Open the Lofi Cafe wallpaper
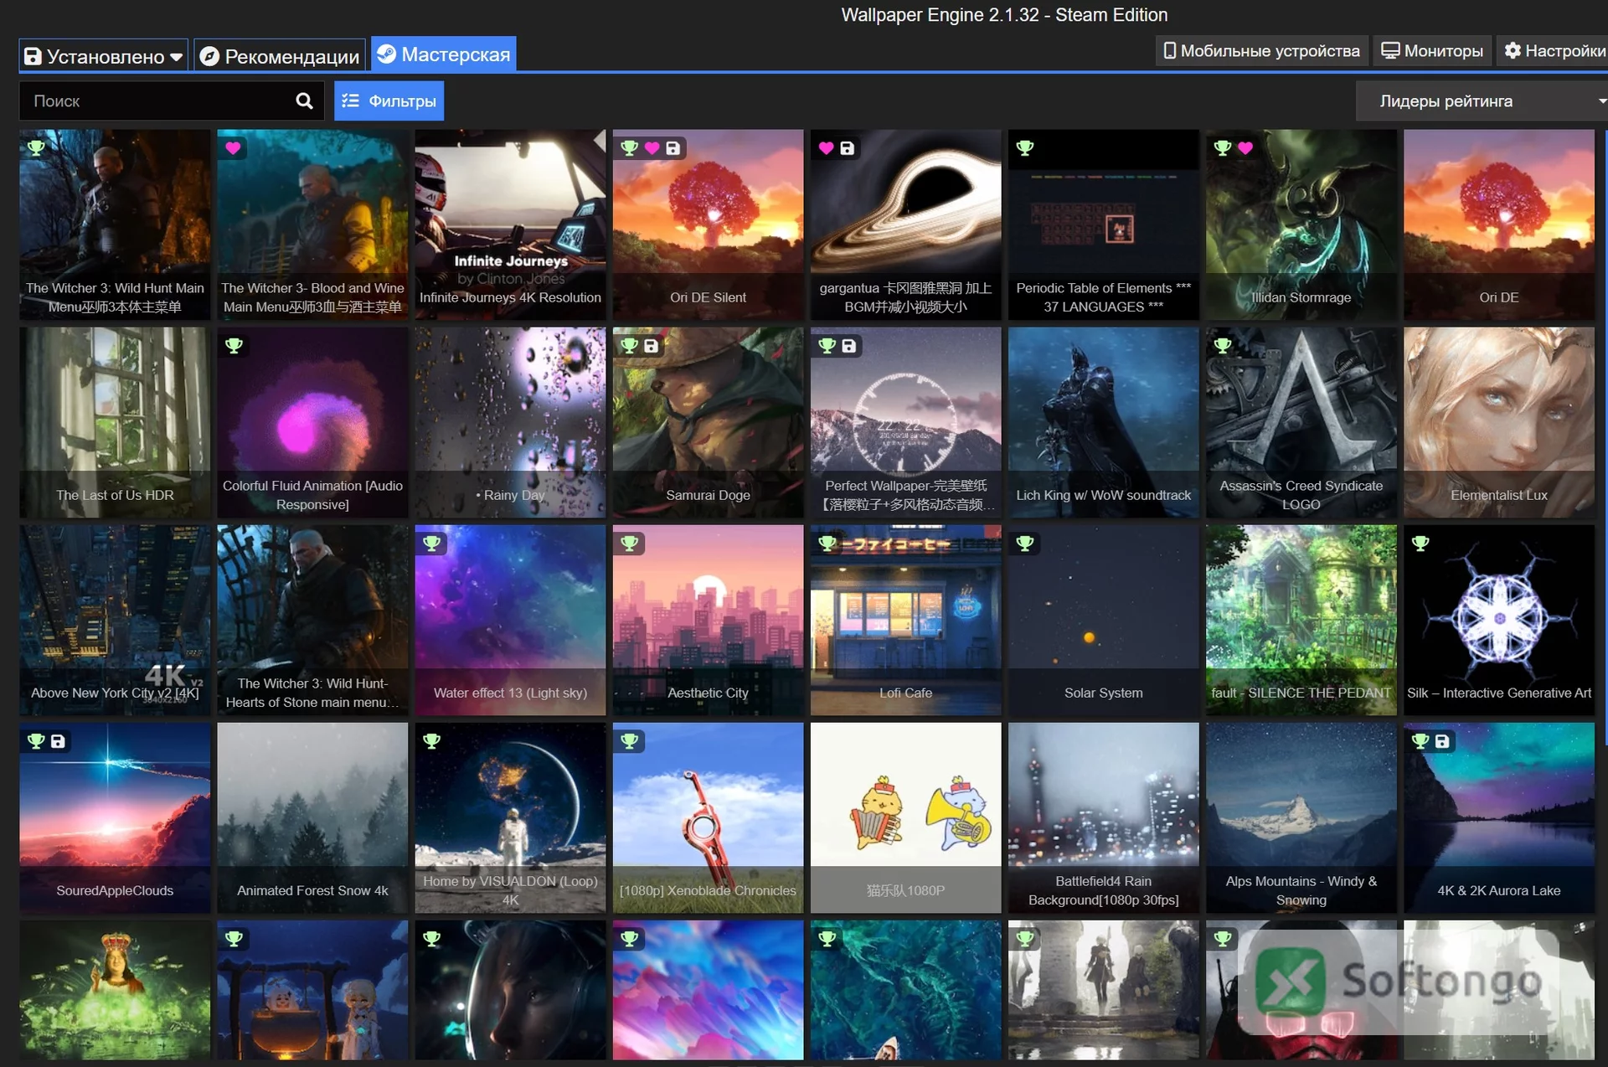Viewport: 1608px width, 1067px height. click(x=905, y=621)
